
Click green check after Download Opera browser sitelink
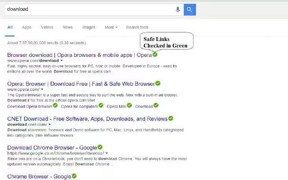click(55, 105)
